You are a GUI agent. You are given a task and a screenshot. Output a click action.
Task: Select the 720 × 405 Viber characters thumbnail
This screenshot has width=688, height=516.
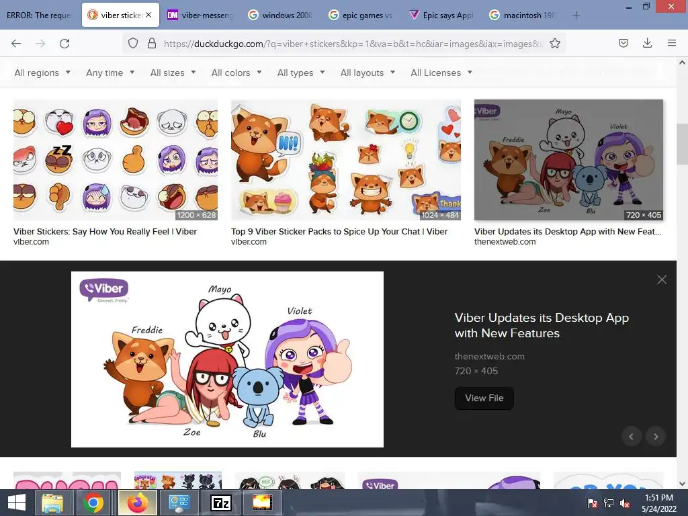click(x=568, y=160)
